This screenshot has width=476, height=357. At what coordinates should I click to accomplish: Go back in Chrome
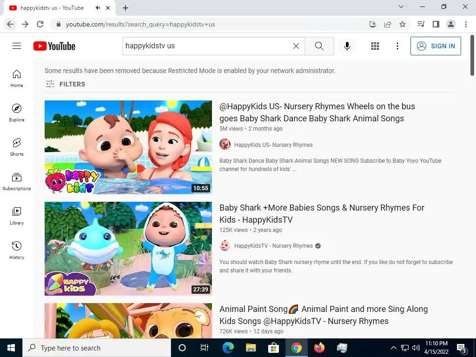click(10, 24)
